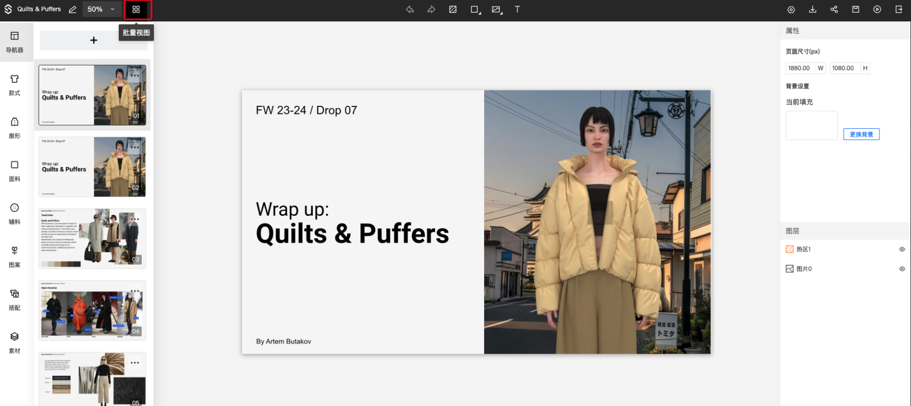Image resolution: width=911 pixels, height=406 pixels.
Task: Open the shape tool dropdown
Action: [475, 10]
